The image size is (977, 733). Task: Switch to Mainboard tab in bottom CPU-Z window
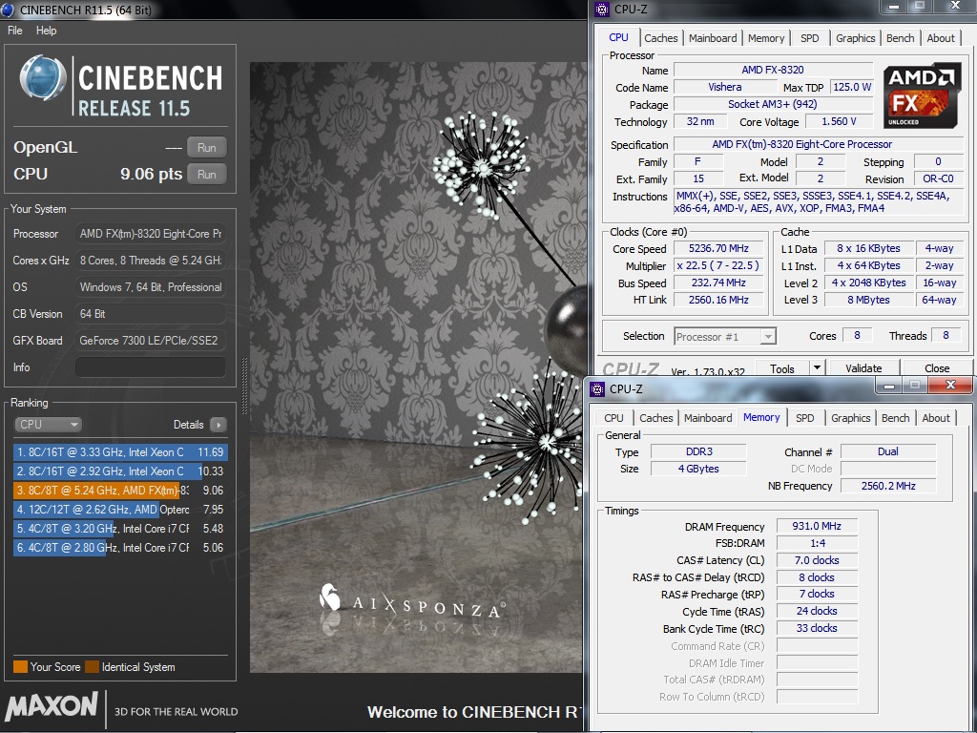click(x=708, y=418)
